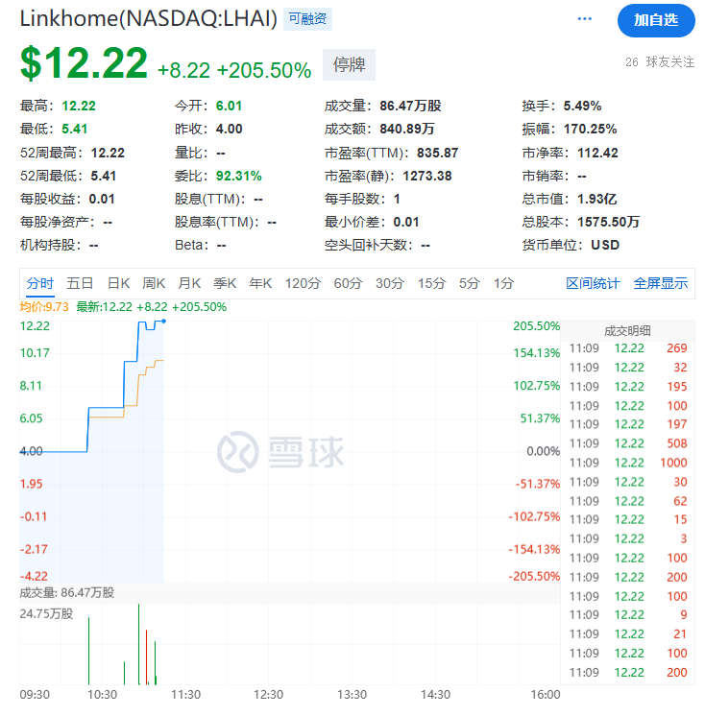Image resolution: width=705 pixels, height=716 pixels.
Task: Click the Linkhome(NASDAQ:LHAI) stock title
Action: pyautogui.click(x=149, y=19)
